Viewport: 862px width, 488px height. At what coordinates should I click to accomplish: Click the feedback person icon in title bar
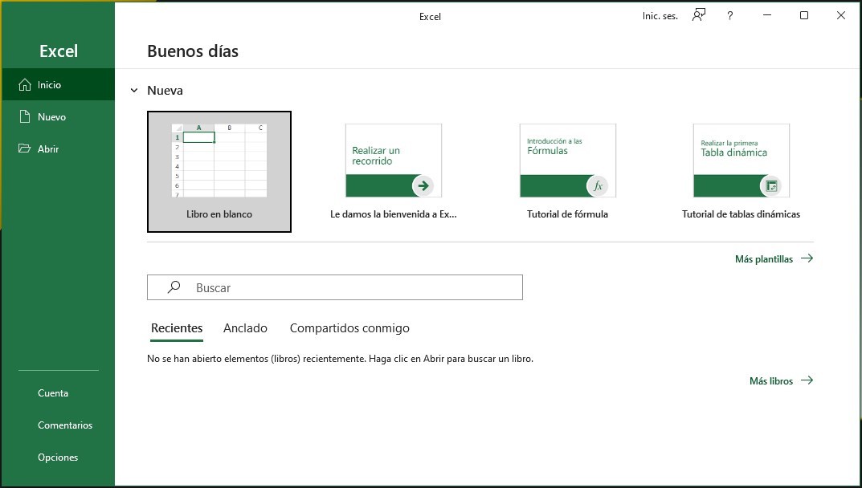pos(698,15)
